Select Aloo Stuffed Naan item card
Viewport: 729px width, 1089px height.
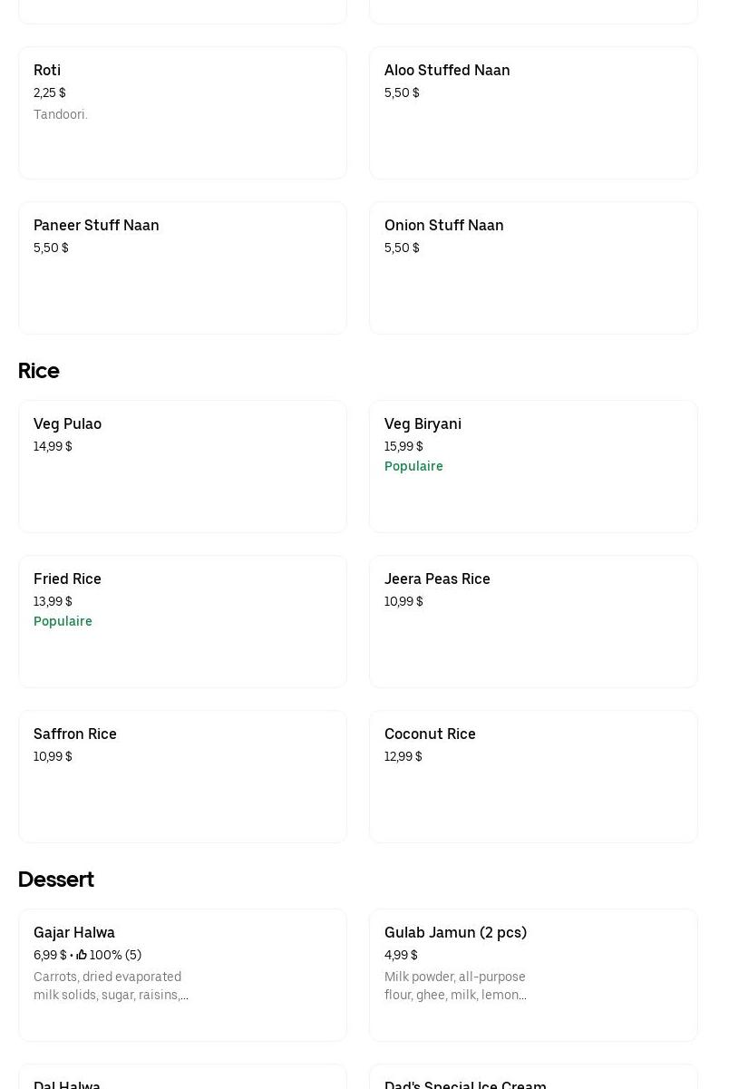click(532, 112)
